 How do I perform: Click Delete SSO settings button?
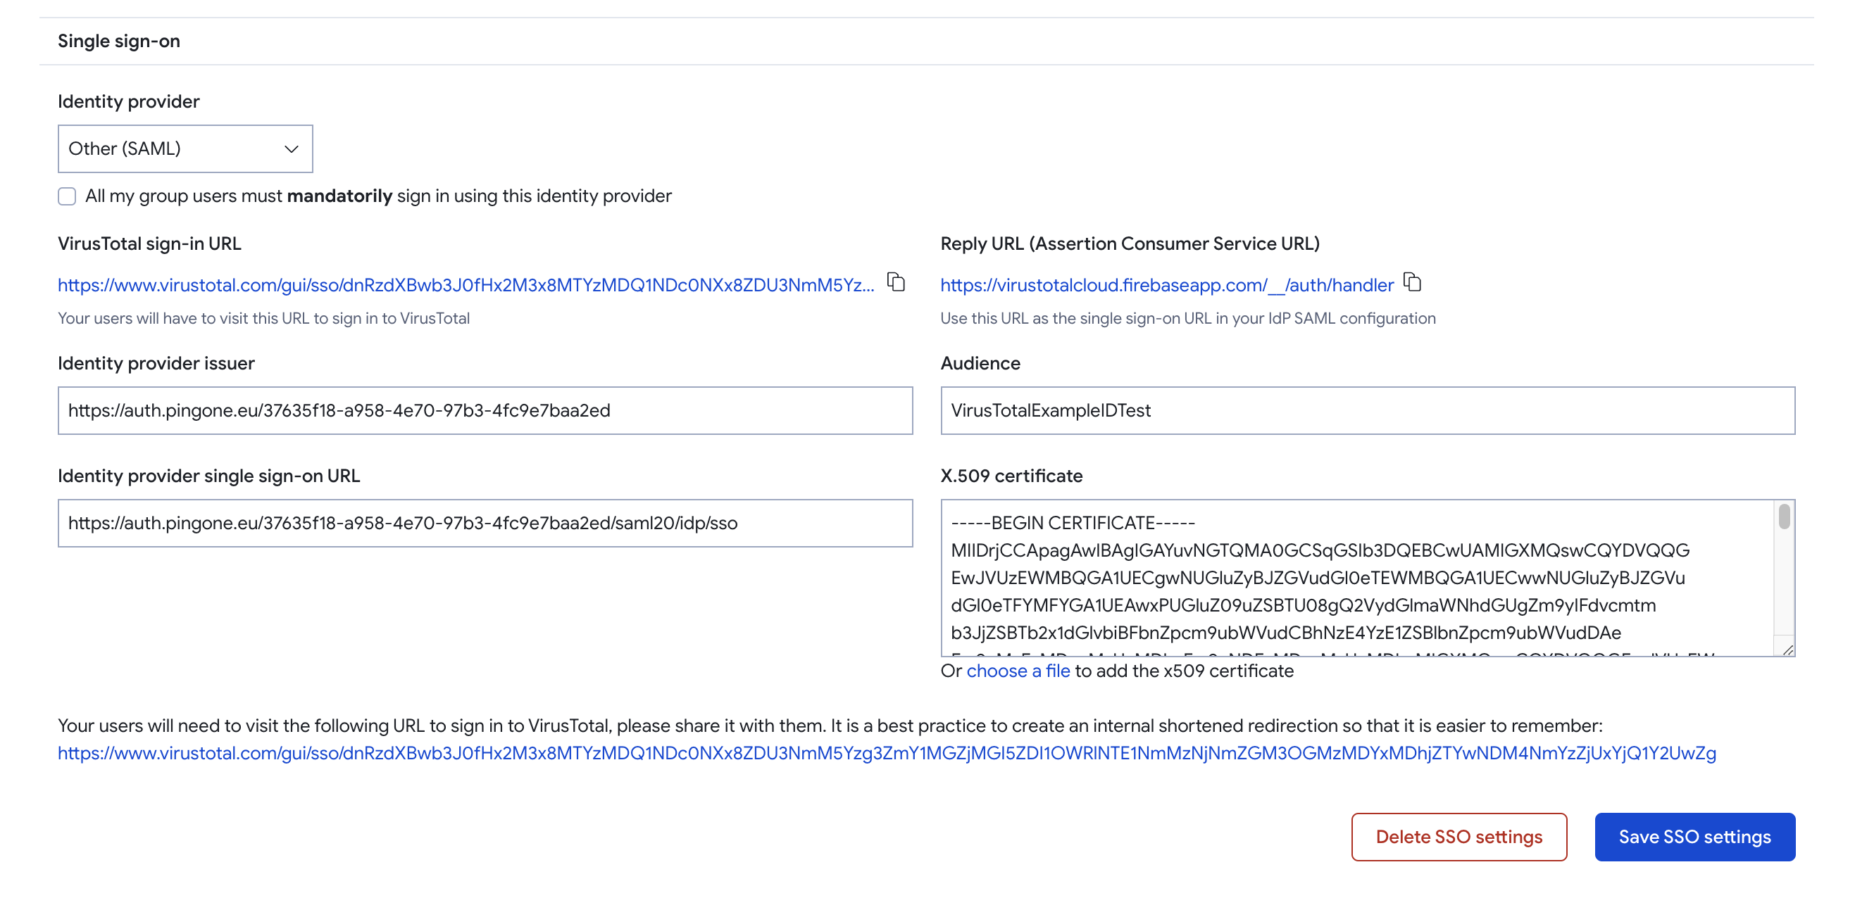(1459, 837)
